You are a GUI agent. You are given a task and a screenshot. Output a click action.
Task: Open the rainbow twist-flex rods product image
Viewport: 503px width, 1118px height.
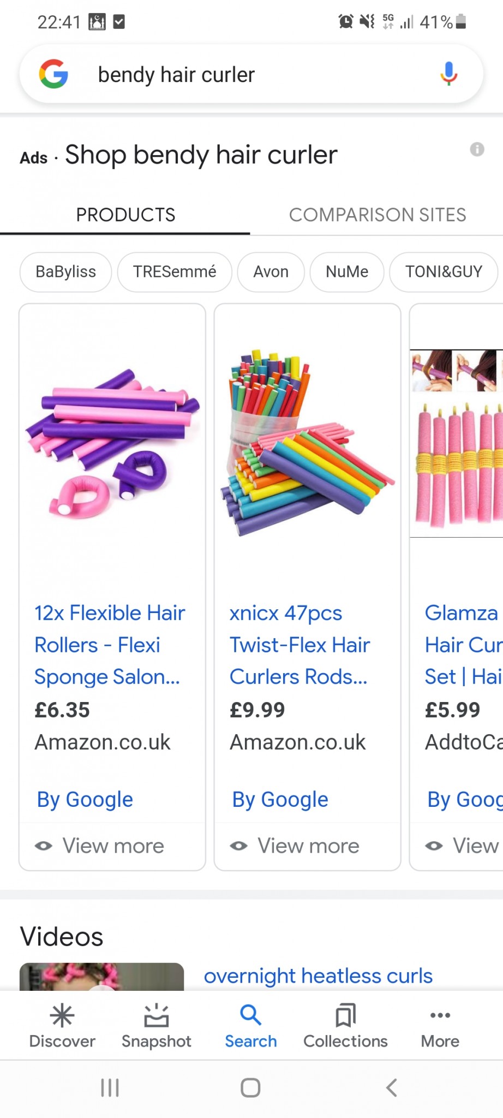tap(307, 442)
